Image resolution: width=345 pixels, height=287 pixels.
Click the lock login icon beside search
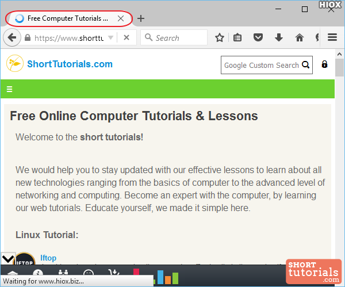click(x=324, y=64)
